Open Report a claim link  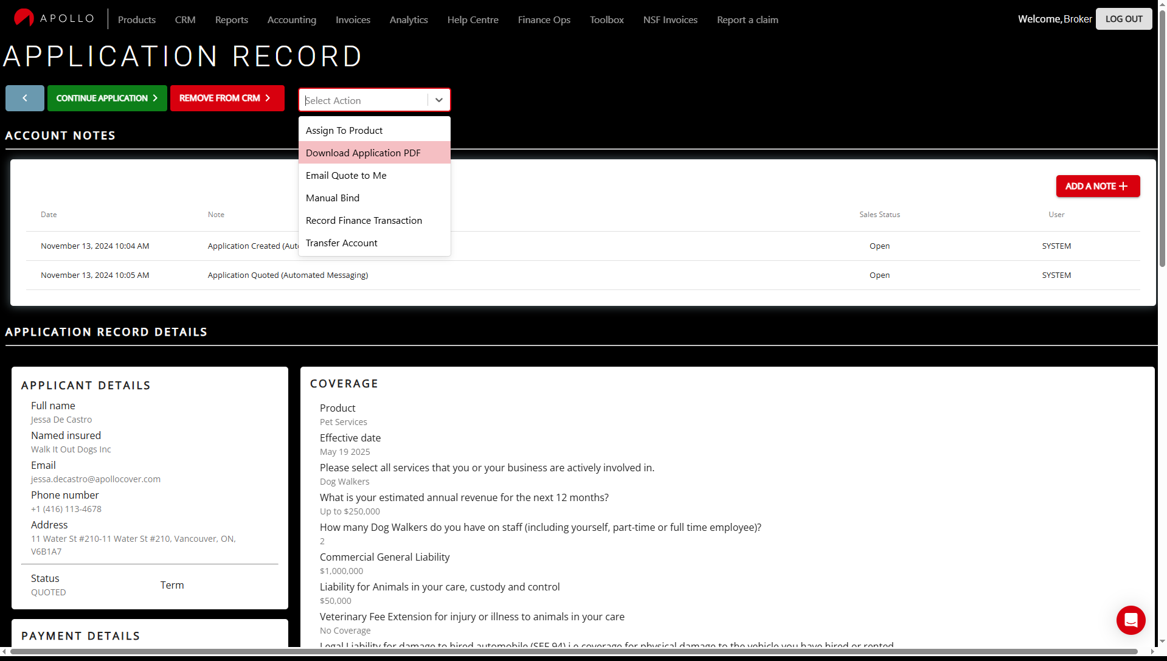[x=747, y=20]
